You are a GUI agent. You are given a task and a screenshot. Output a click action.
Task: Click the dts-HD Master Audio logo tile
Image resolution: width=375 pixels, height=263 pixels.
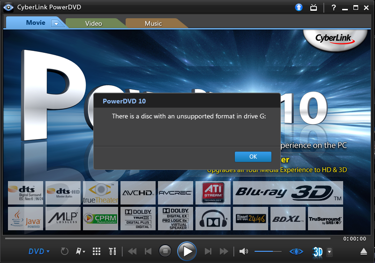click(x=63, y=193)
